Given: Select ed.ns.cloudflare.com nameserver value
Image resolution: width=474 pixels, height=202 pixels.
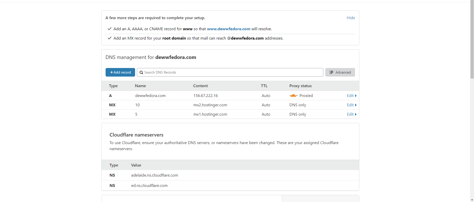Looking at the screenshot, I should coord(149,185).
